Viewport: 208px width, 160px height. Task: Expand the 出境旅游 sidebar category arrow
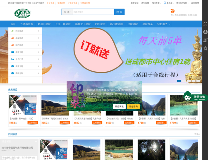point(38,38)
